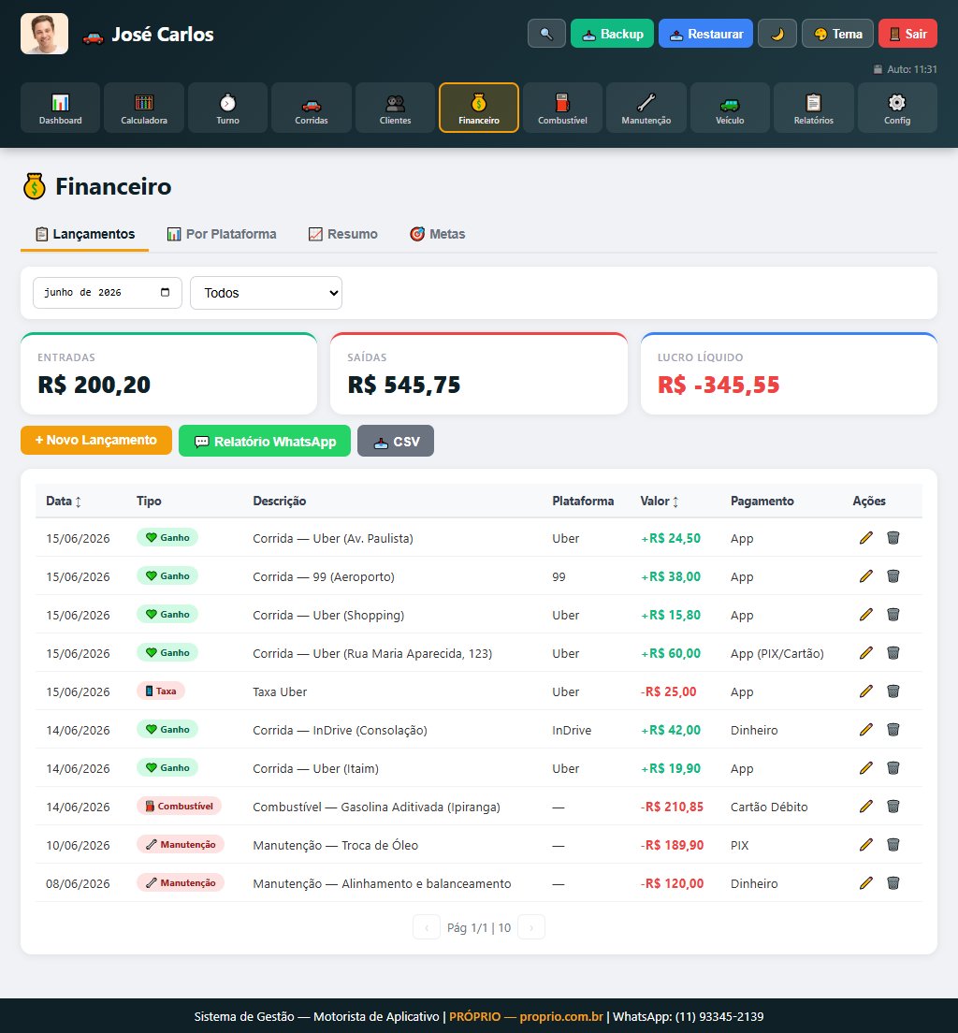Click the Saídas R$ 545,75 card
Screen dimensions: 958x1033
(479, 373)
